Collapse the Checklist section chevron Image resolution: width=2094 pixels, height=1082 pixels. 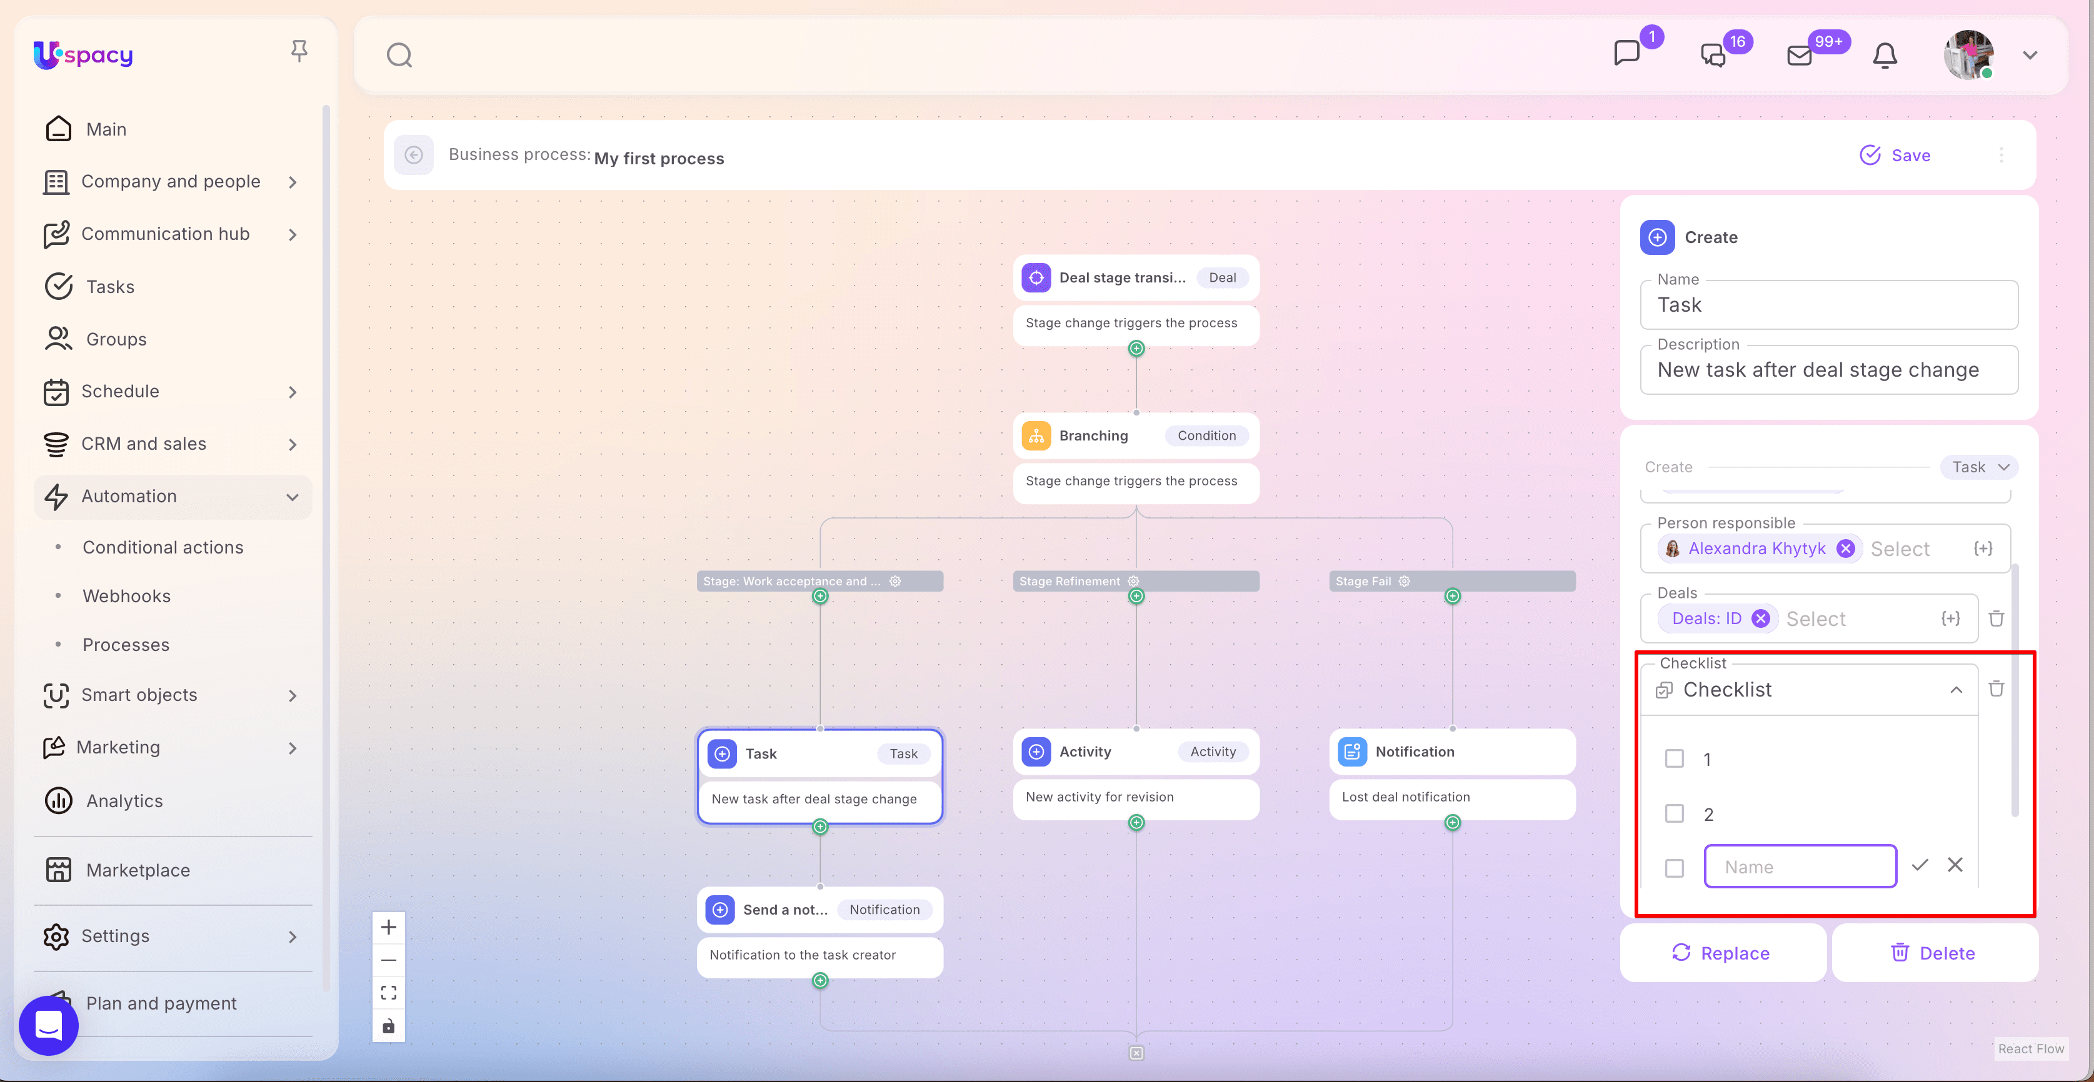pyautogui.click(x=1956, y=690)
